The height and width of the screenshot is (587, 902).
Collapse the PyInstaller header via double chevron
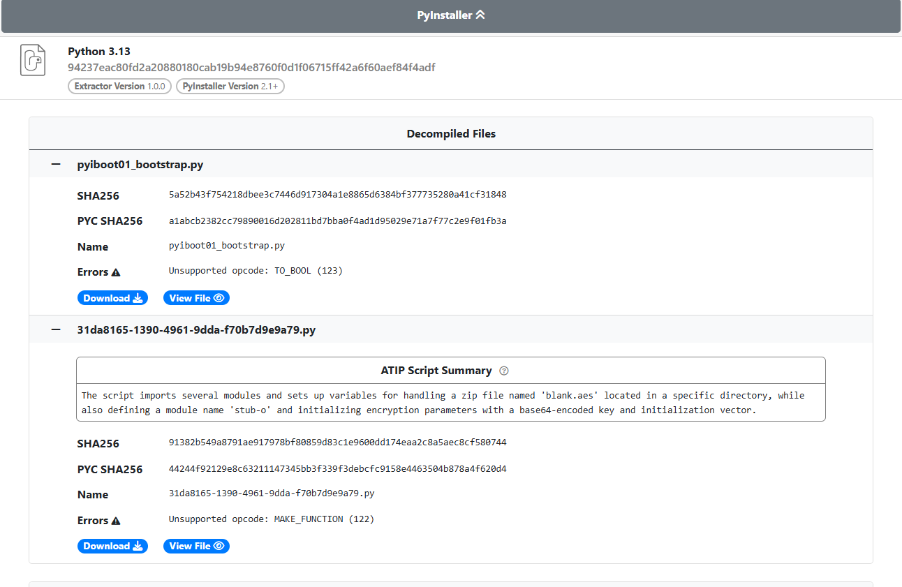(x=480, y=14)
